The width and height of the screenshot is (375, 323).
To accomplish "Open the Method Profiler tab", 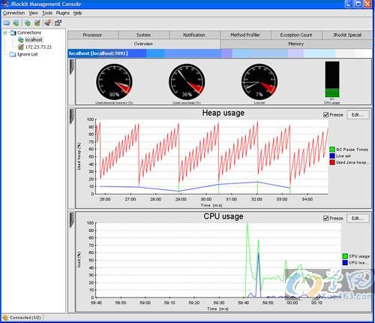I will click(x=245, y=35).
